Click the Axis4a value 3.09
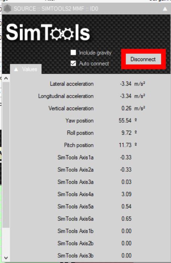 [x=127, y=194]
